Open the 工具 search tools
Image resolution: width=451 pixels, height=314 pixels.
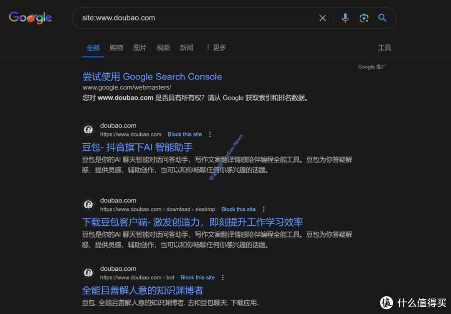click(385, 47)
